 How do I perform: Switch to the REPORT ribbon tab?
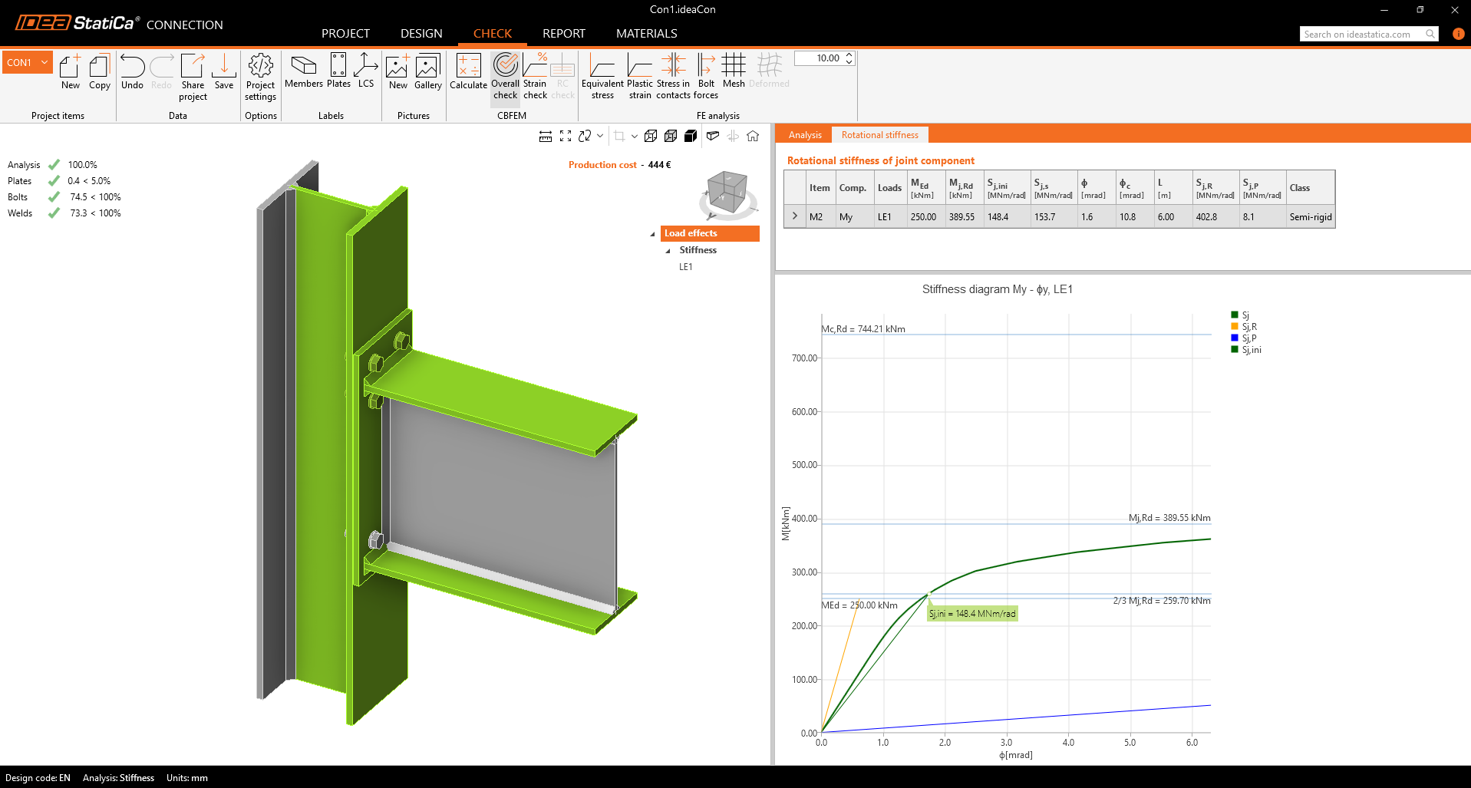[563, 34]
